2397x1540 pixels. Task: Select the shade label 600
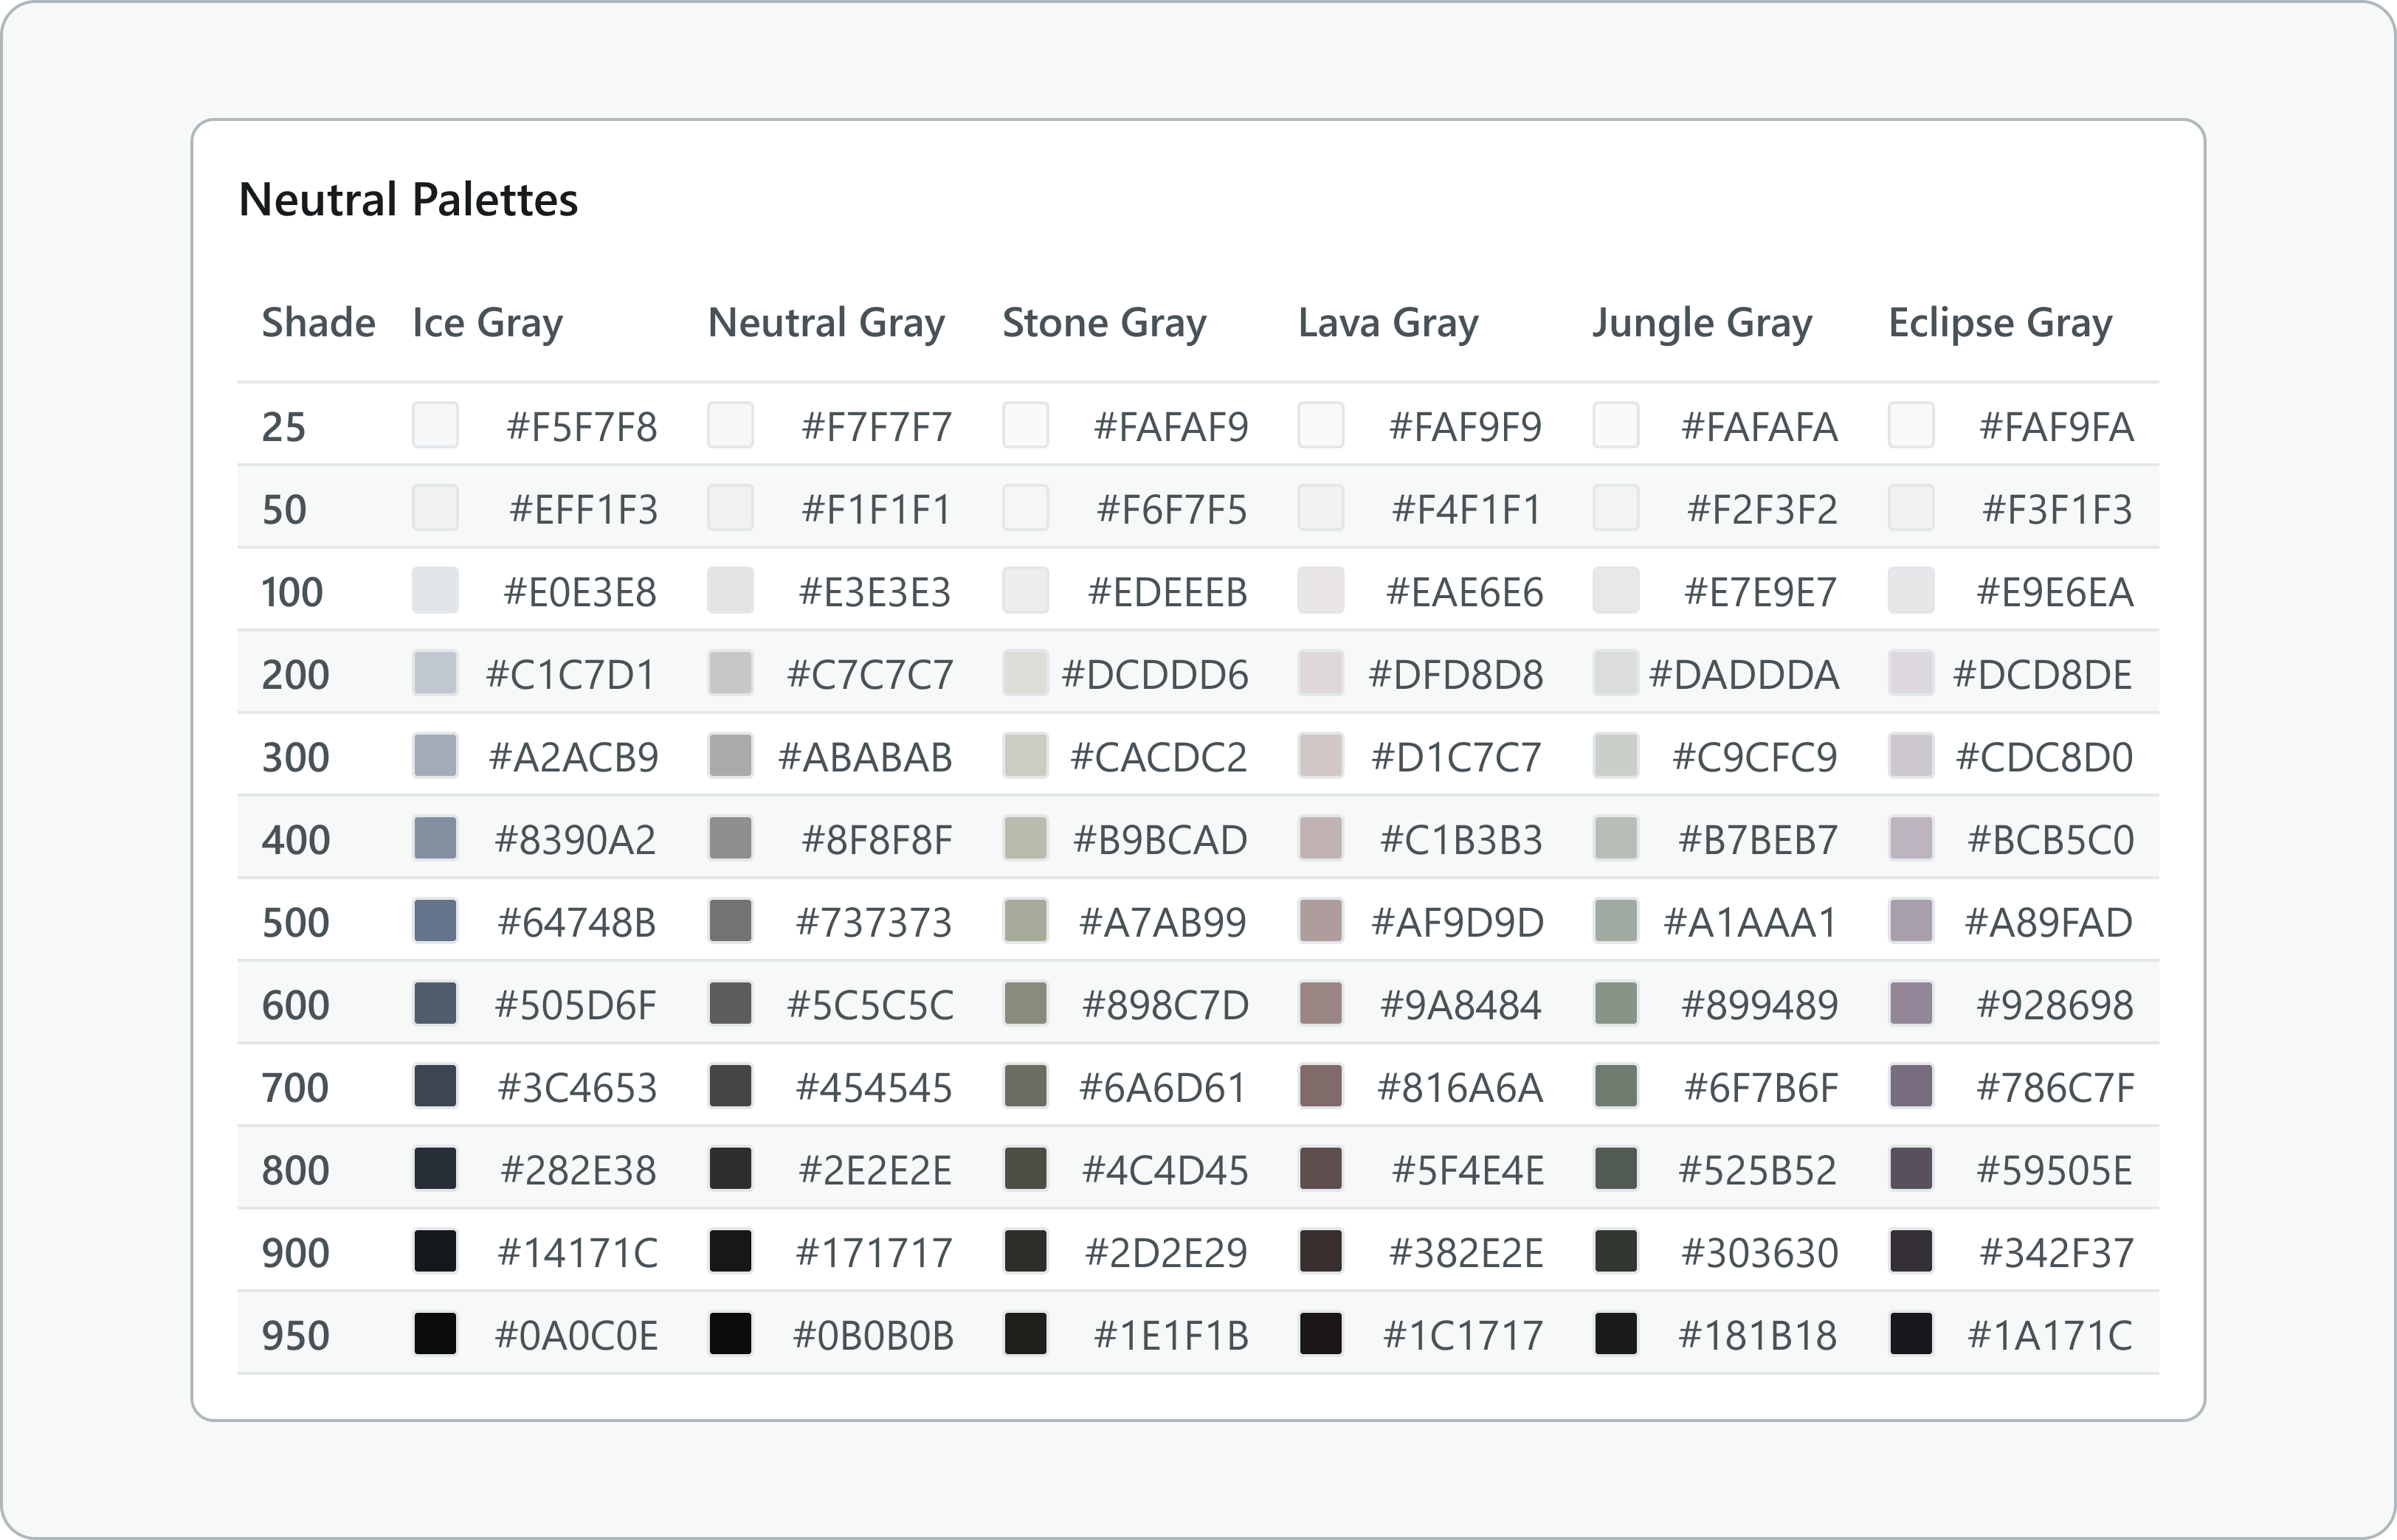click(x=295, y=1006)
